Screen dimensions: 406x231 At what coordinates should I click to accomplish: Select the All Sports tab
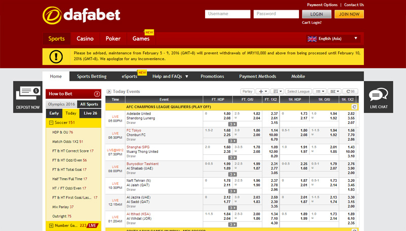tap(89, 104)
